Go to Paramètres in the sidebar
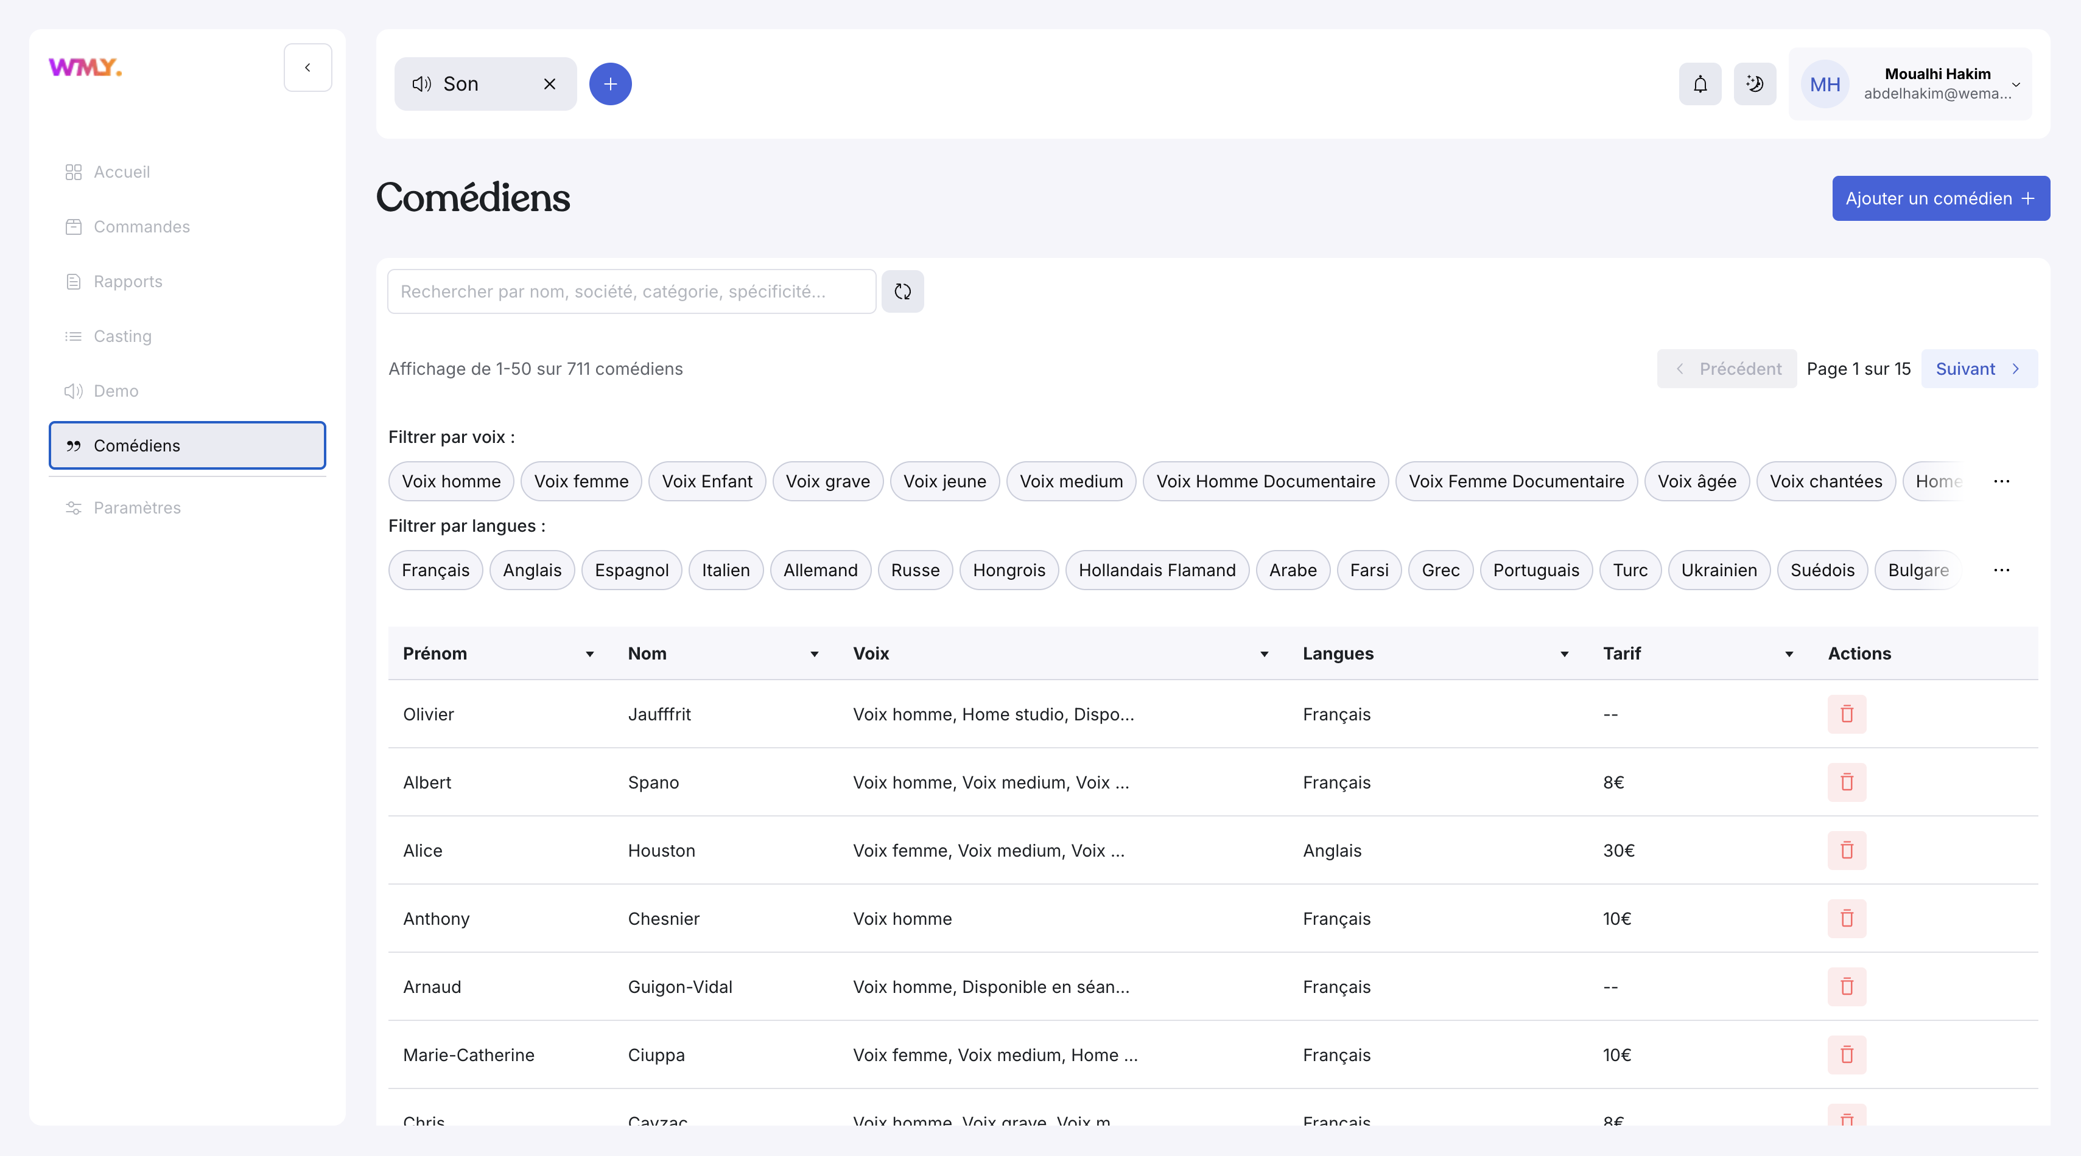 136,507
